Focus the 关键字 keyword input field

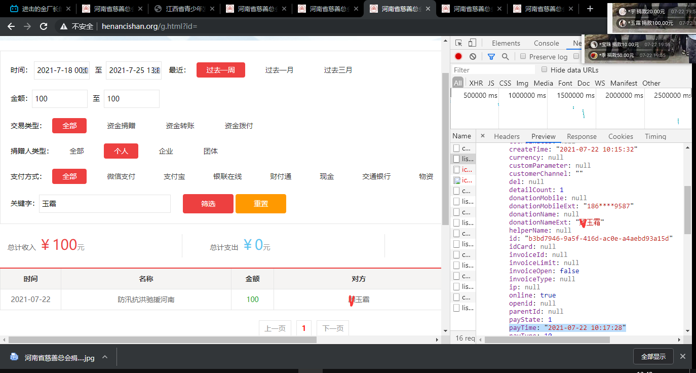(105, 204)
